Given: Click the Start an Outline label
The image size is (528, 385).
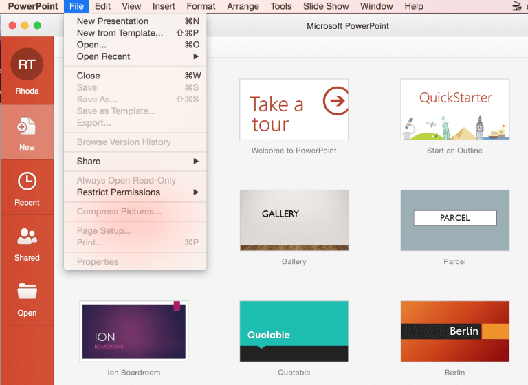Looking at the screenshot, I should coord(454,151).
